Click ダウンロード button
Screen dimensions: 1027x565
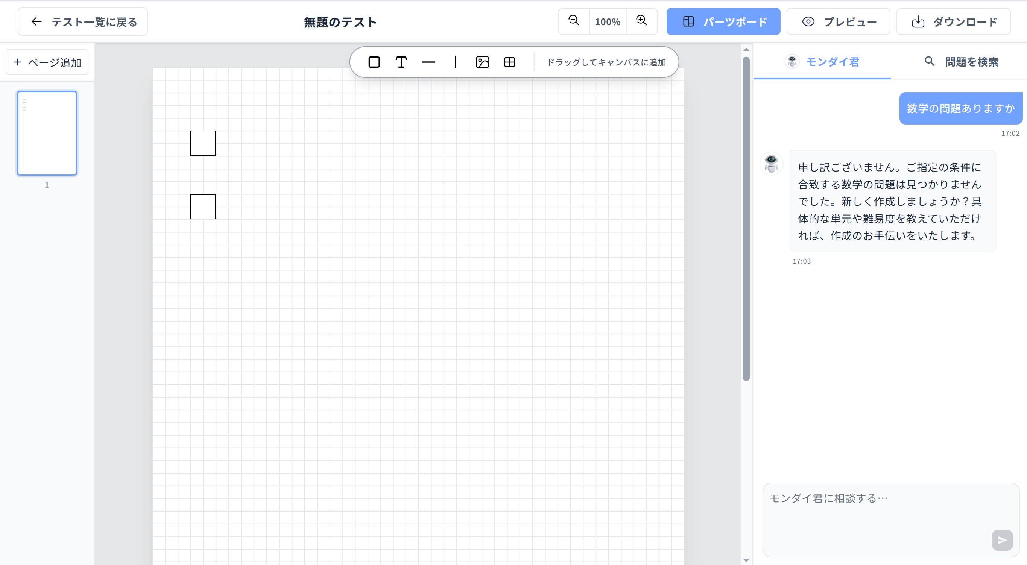[953, 21]
